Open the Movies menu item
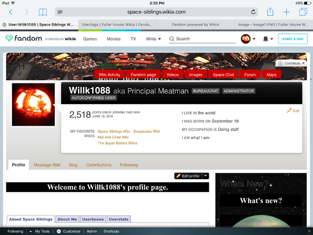The width and height of the screenshot is (313, 235). [x=113, y=39]
